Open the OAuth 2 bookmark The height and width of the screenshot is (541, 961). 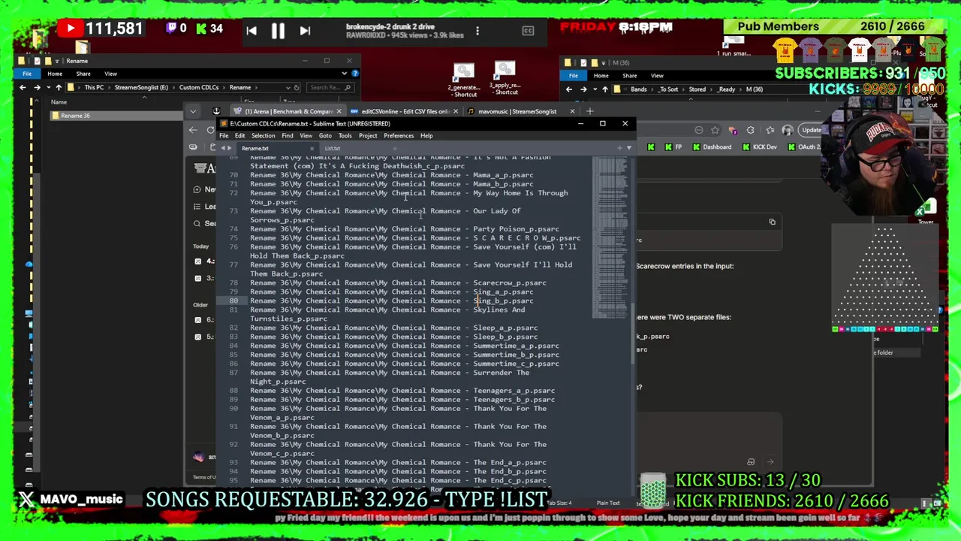[803, 147]
